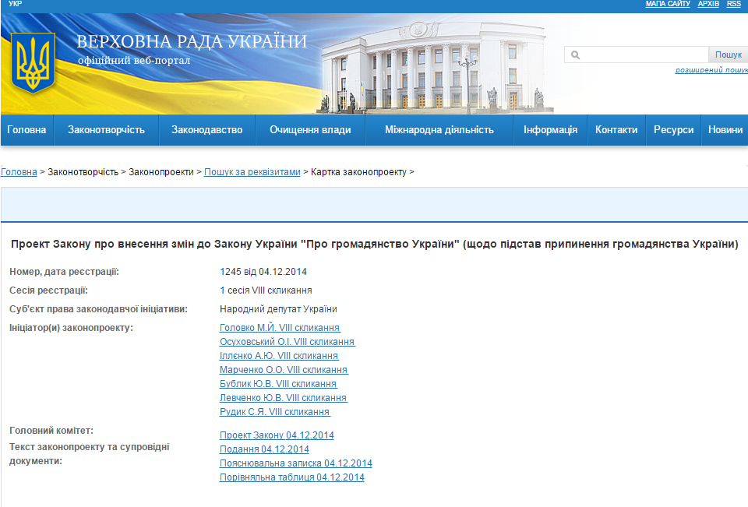Open the Ресурси menu item

click(673, 130)
